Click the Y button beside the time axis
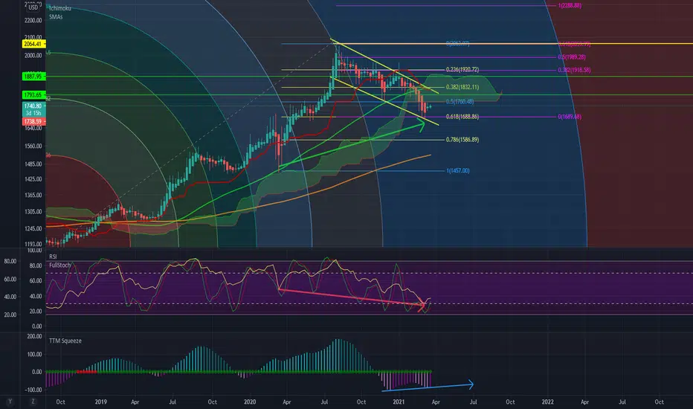693x409 pixels. tap(10, 402)
